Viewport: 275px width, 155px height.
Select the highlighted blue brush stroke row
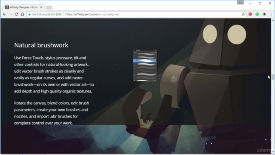point(145,61)
